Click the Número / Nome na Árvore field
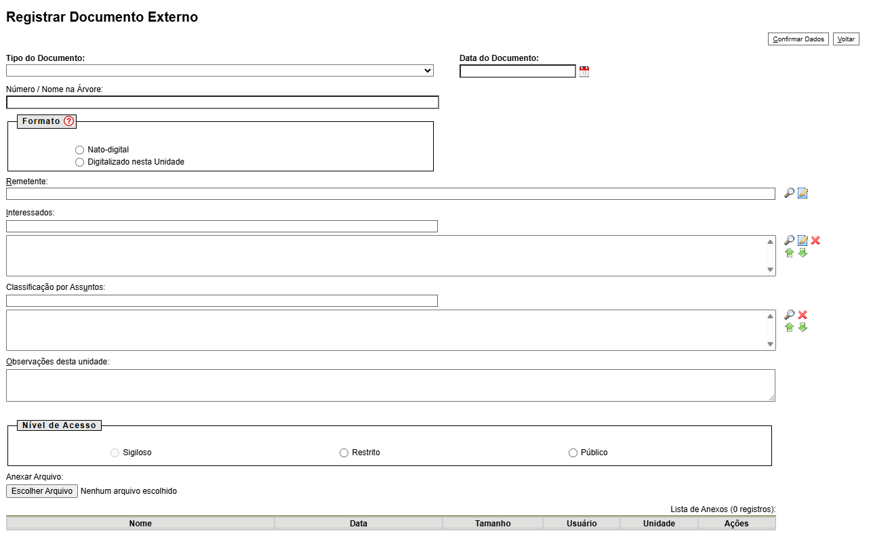Image resolution: width=873 pixels, height=546 pixels. pos(222,102)
